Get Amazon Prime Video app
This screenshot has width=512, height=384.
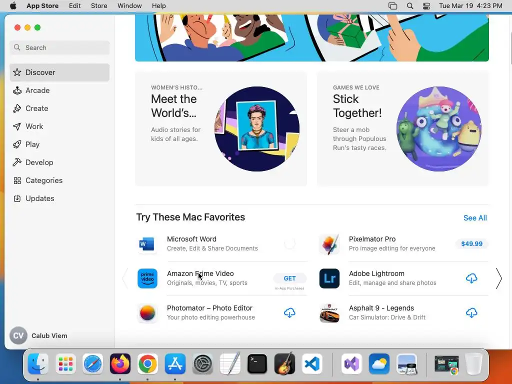[289, 278]
